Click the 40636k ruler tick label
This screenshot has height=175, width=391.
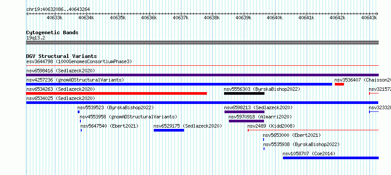coord(149,18)
